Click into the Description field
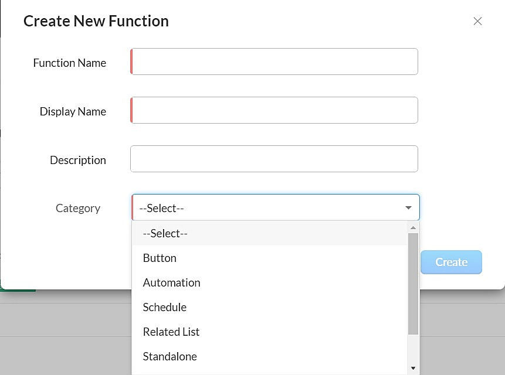This screenshot has height=375, width=505. pyautogui.click(x=274, y=159)
